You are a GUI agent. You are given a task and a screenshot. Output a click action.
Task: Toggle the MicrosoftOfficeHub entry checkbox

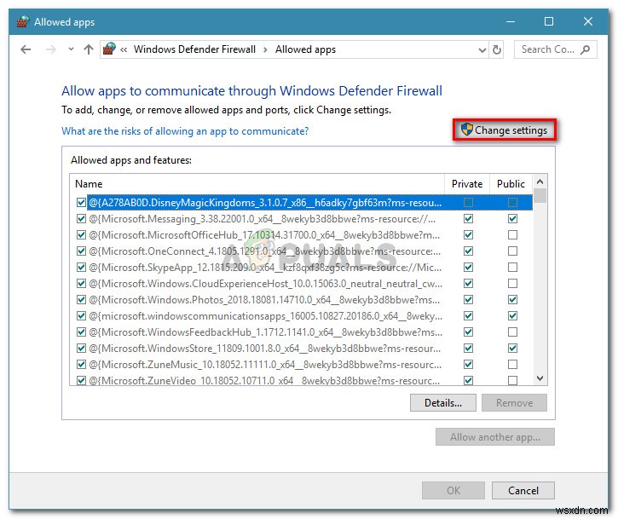(81, 235)
